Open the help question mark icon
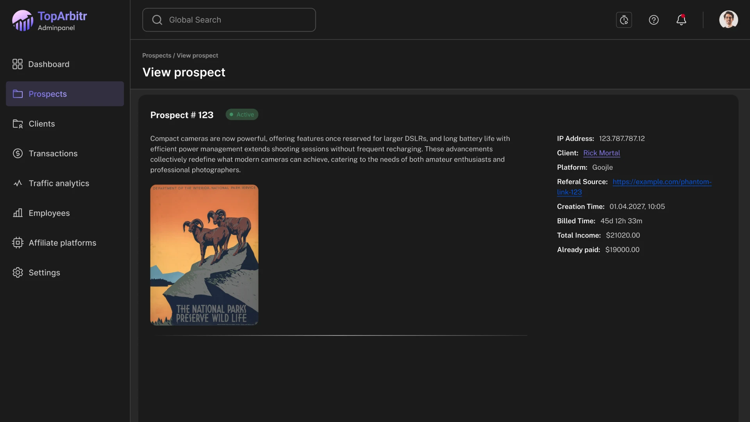This screenshot has height=422, width=750. (654, 20)
